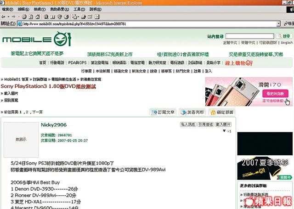The image size is (294, 209).
Task: Open the 行動電話 navigation tab
Action: 57,63
